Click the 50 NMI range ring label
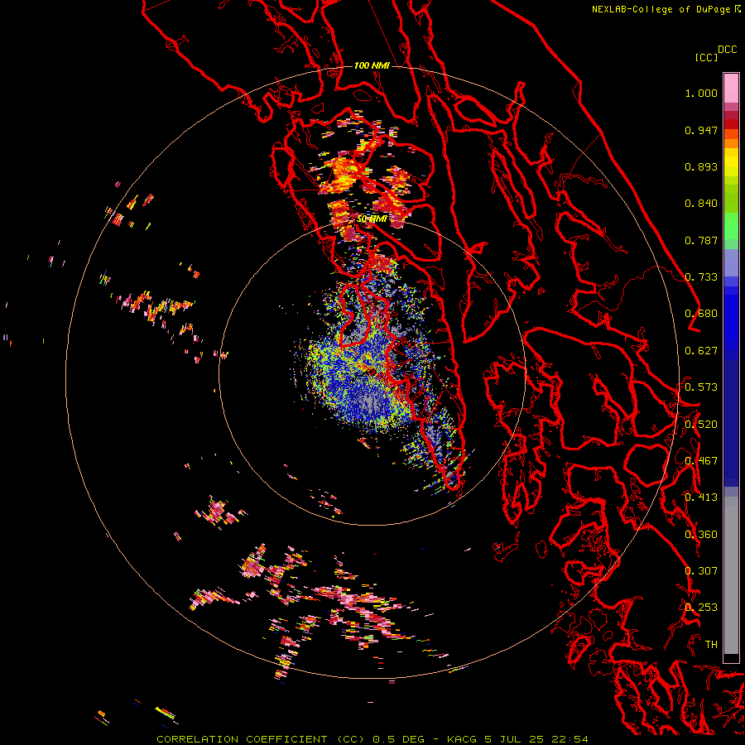The image size is (745, 745). tap(372, 219)
